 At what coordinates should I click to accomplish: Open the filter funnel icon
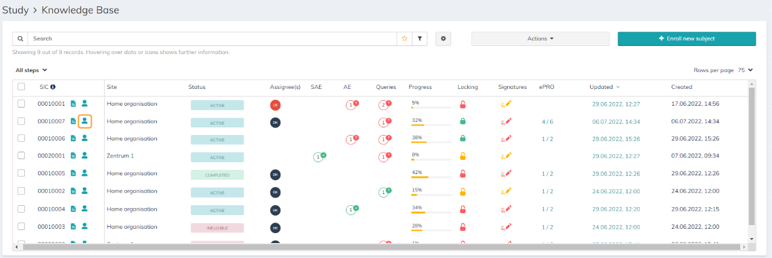(420, 39)
